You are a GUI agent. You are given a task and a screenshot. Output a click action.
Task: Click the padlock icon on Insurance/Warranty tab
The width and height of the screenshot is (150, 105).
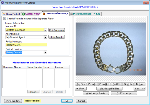coord(44,14)
